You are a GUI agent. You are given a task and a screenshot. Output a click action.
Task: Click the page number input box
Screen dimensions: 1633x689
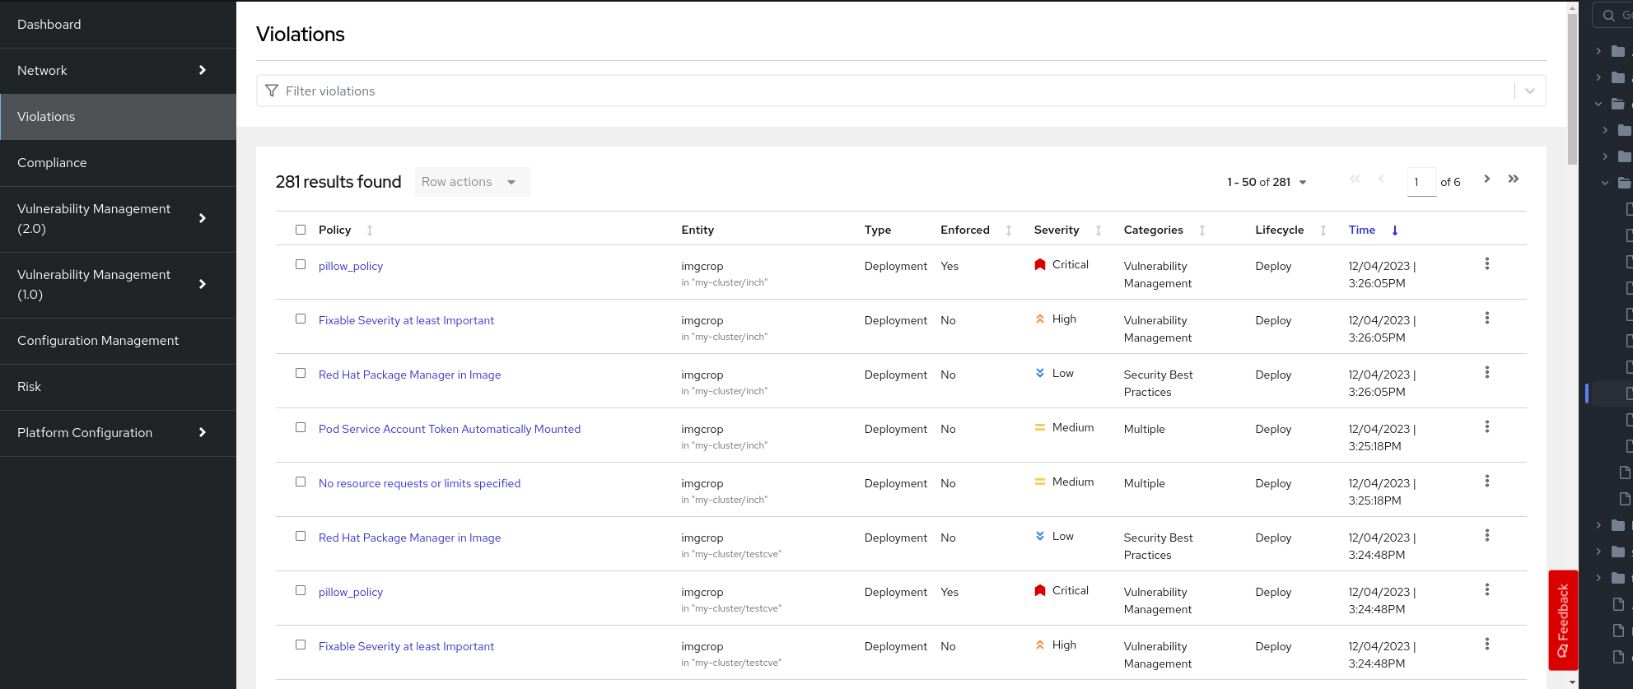[x=1421, y=182]
